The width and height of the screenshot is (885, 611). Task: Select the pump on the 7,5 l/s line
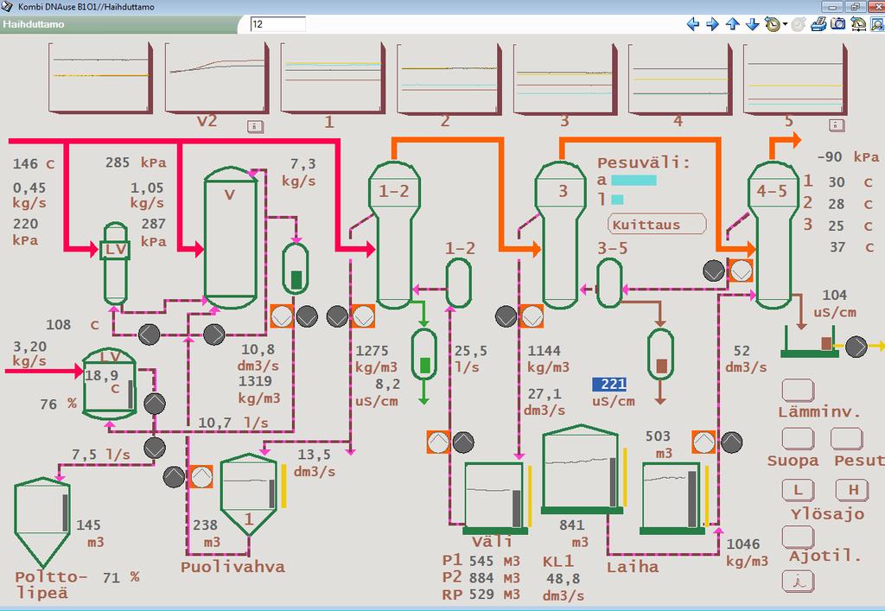click(x=154, y=448)
